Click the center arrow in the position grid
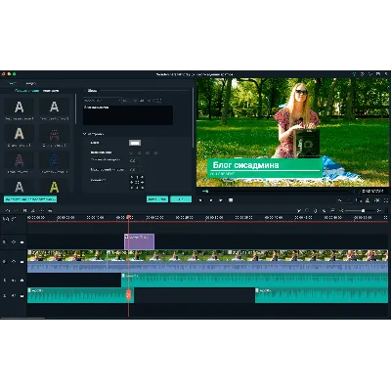 137,183
